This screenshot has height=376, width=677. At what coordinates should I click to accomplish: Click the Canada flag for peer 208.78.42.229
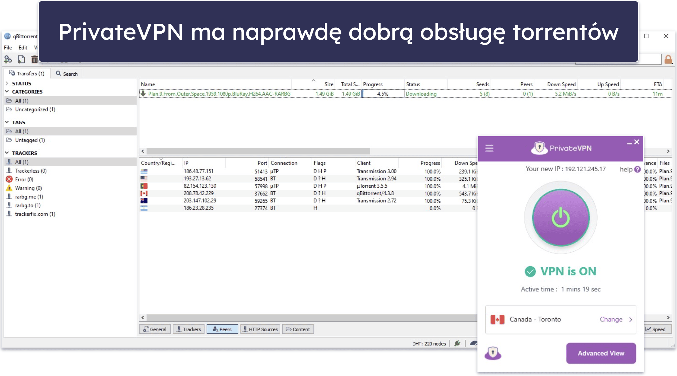[144, 193]
